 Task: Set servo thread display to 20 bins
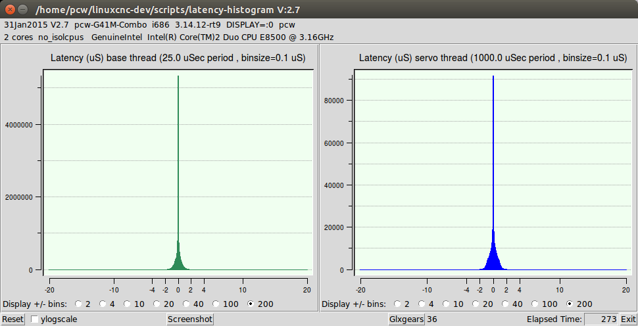(x=476, y=304)
